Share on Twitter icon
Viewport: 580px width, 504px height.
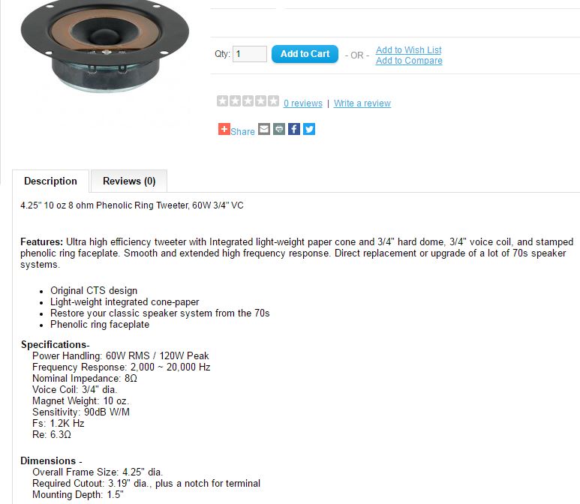(309, 129)
